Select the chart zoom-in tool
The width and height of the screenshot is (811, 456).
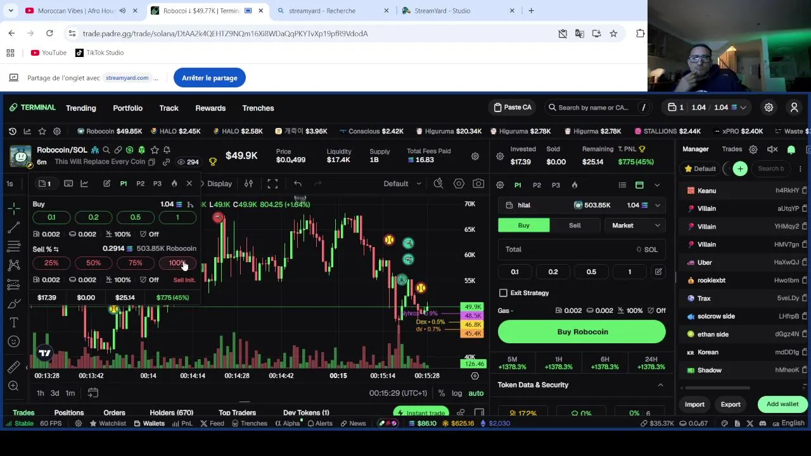click(x=14, y=386)
